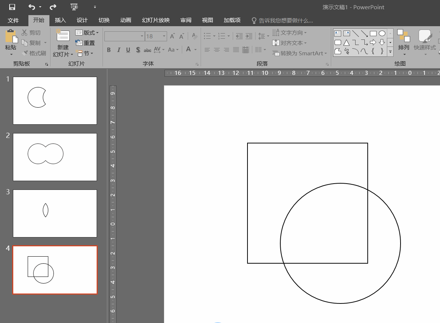
Task: Open 文字方向 text direction dropdown
Action: [x=289, y=33]
